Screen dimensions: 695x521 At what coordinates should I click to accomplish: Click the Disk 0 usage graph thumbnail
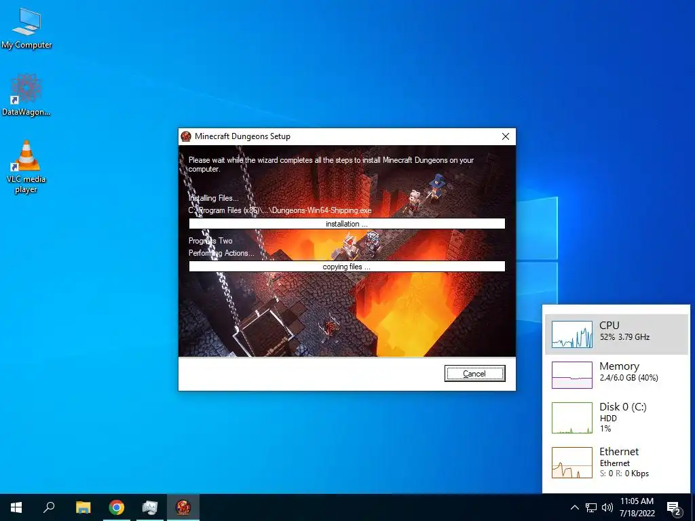click(571, 417)
